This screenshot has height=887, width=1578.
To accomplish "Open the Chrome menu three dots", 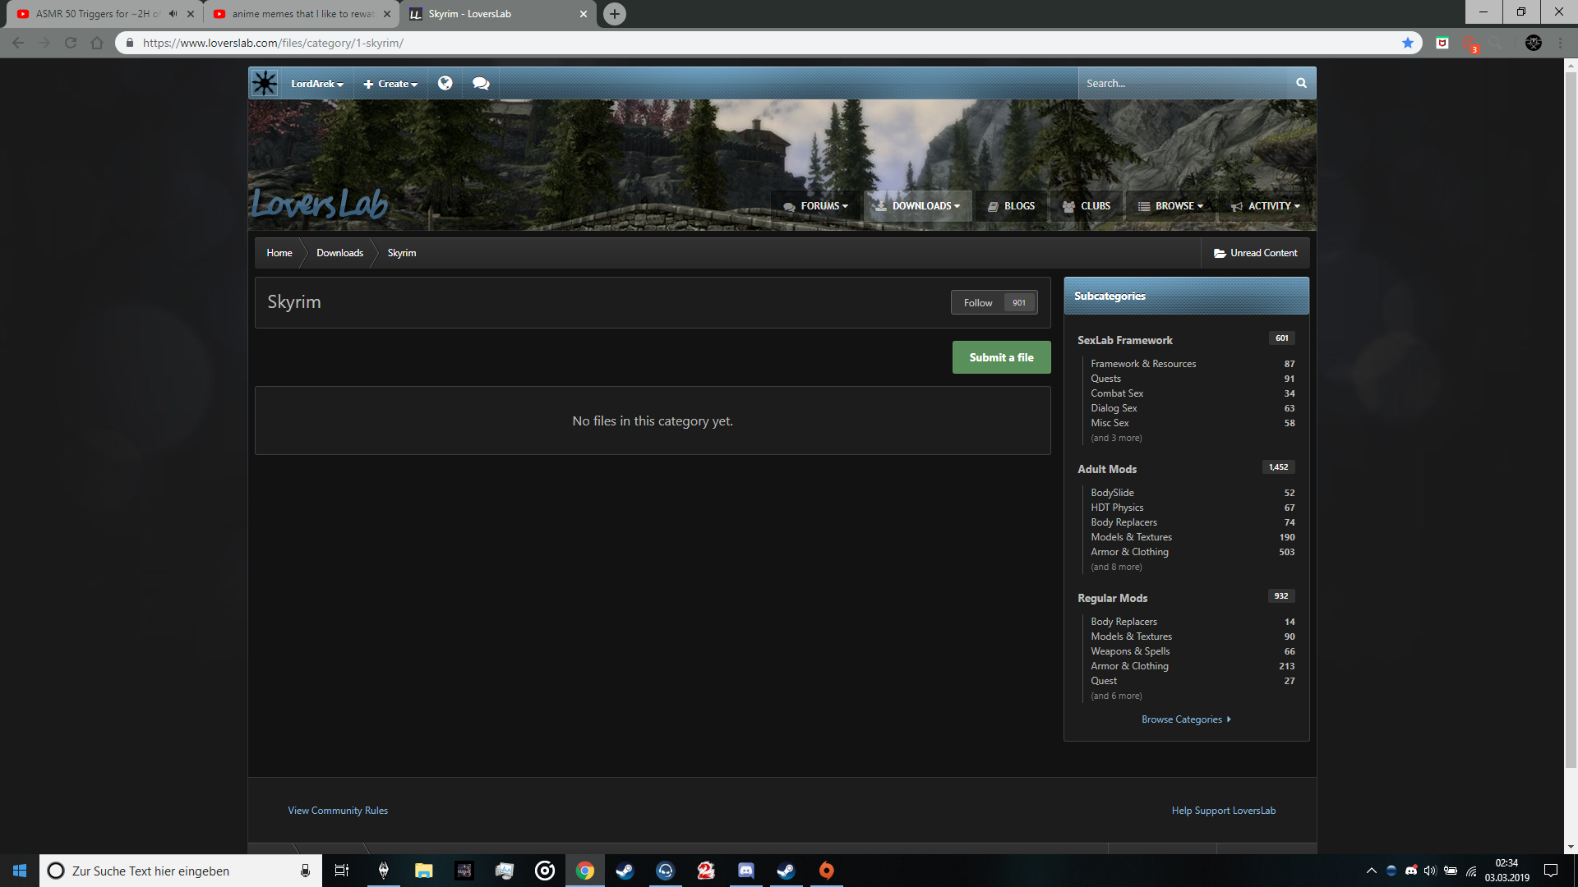I will point(1560,43).
